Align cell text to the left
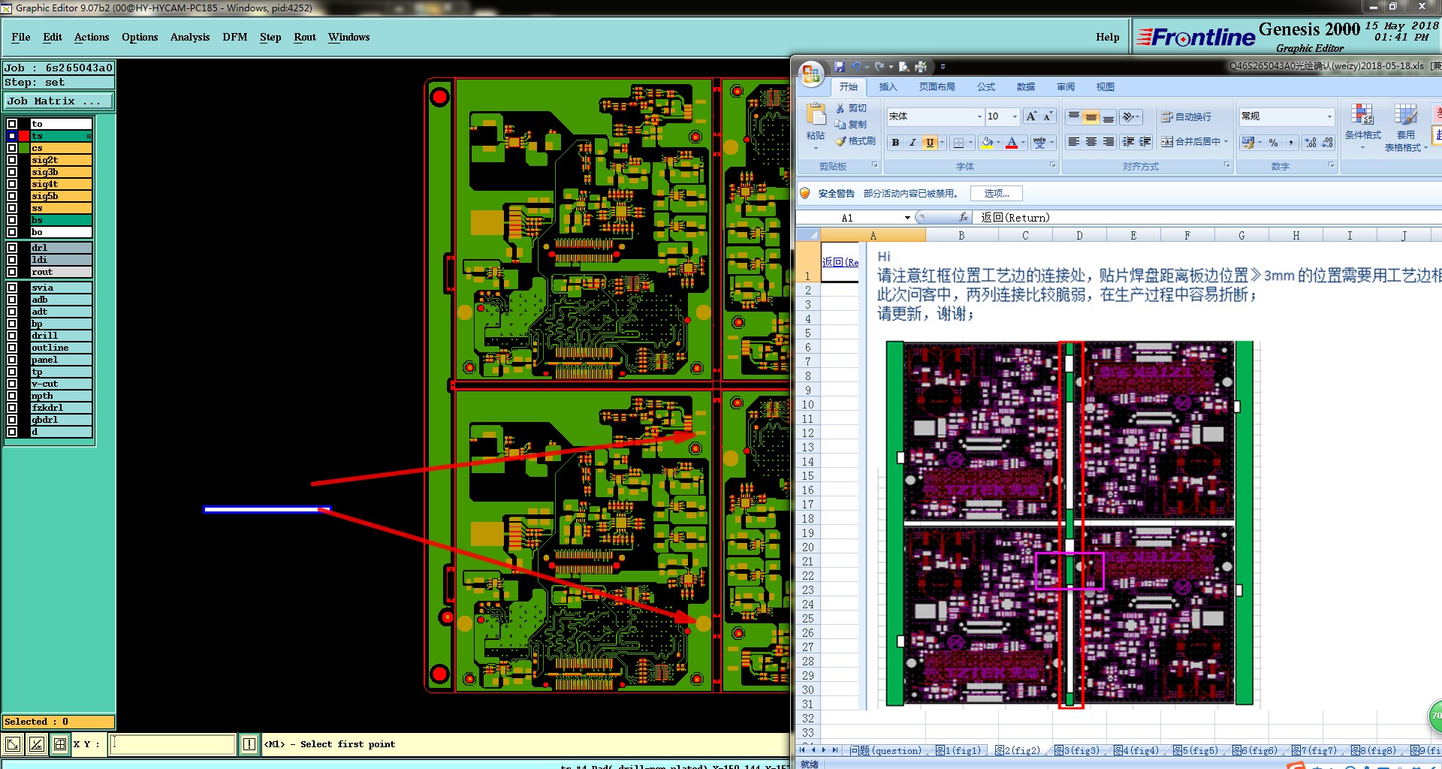The height and width of the screenshot is (769, 1442). (x=1074, y=142)
